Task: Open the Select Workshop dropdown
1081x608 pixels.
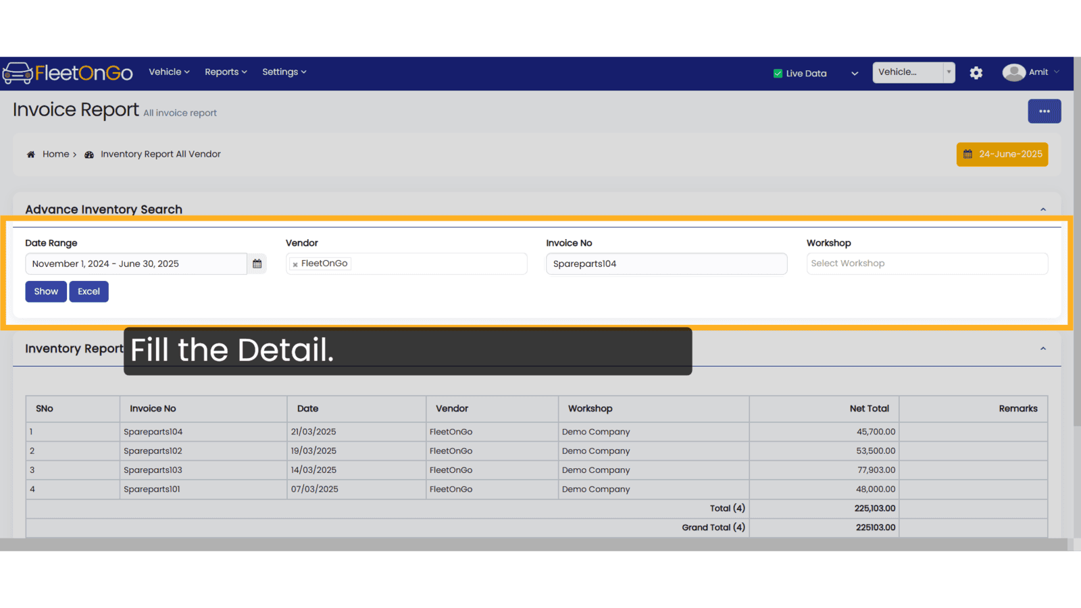Action: coord(927,263)
